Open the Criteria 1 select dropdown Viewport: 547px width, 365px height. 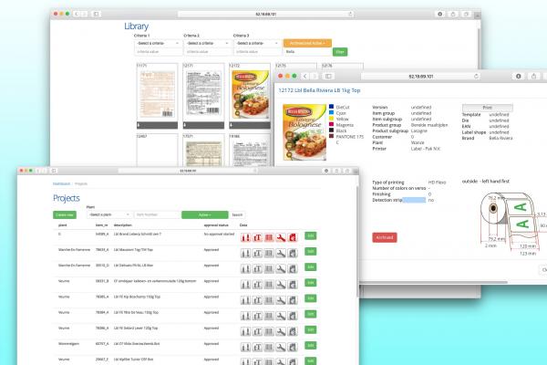(x=158, y=43)
